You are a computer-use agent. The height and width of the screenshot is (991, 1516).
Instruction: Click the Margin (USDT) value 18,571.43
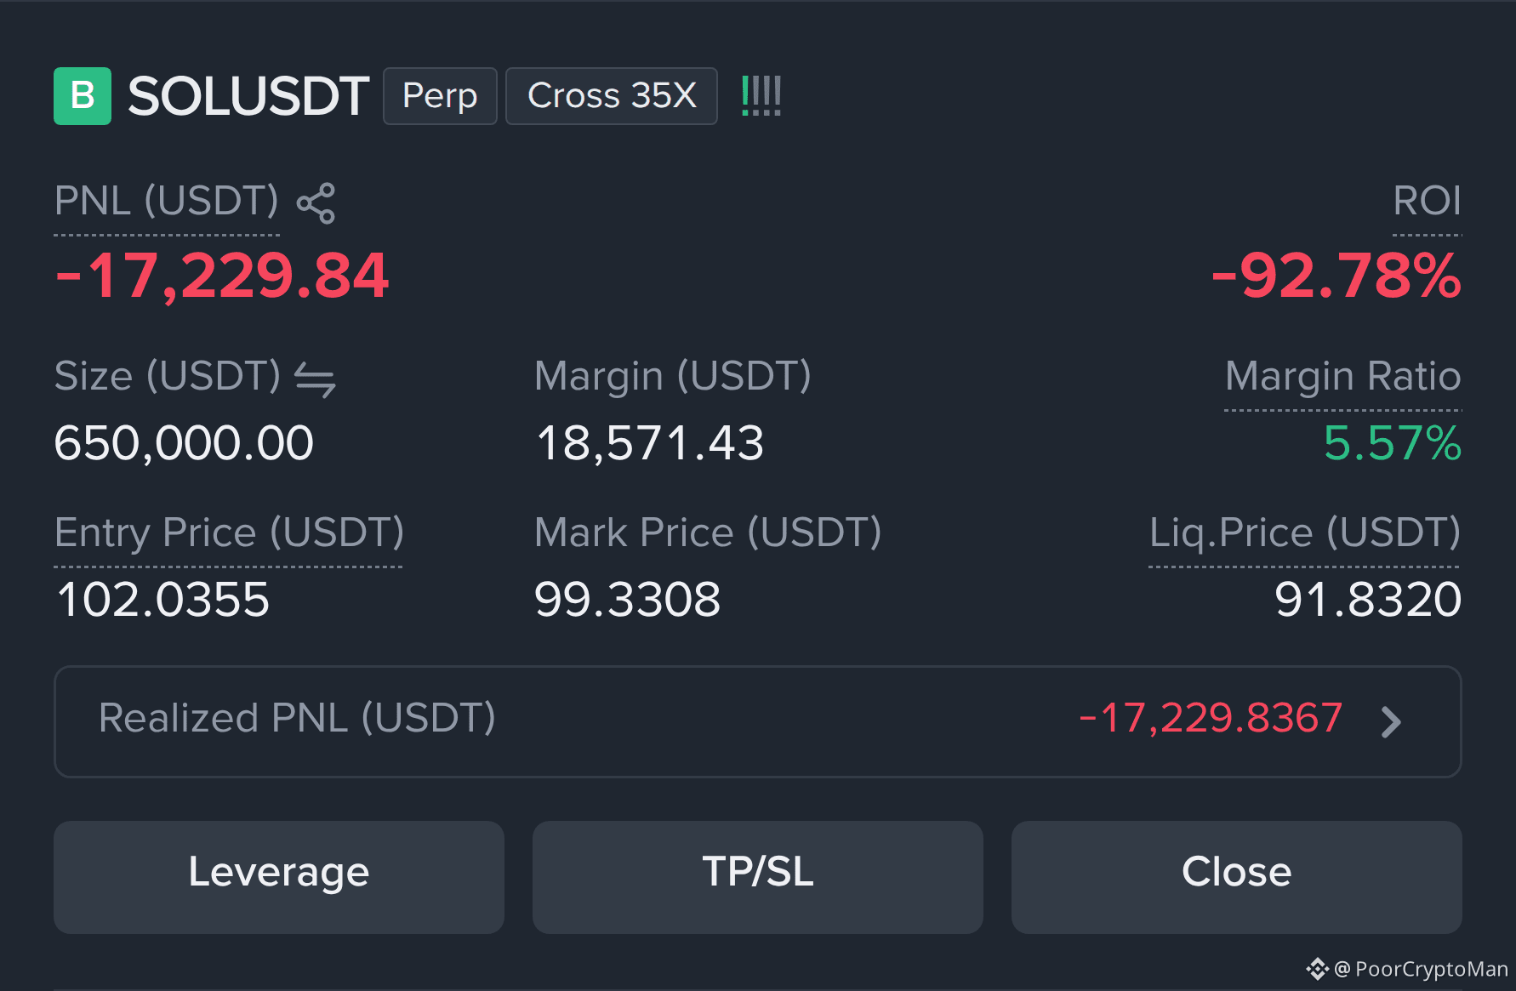[650, 443]
